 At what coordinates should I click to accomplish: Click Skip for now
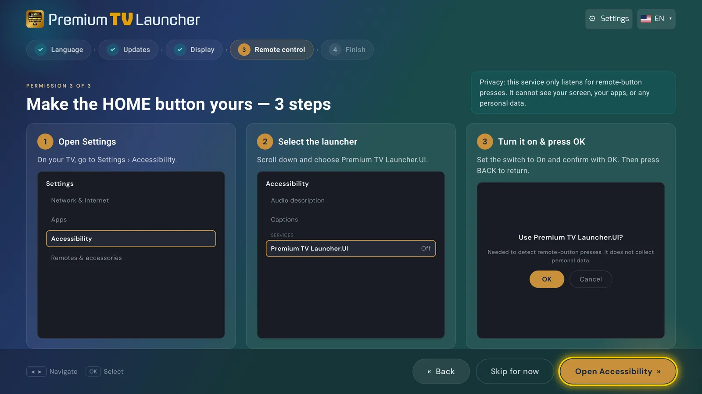click(x=515, y=371)
